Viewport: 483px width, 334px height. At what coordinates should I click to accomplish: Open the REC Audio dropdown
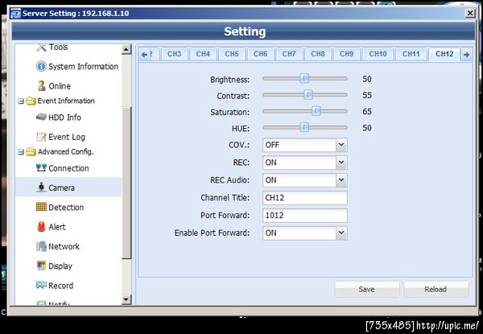coord(341,180)
